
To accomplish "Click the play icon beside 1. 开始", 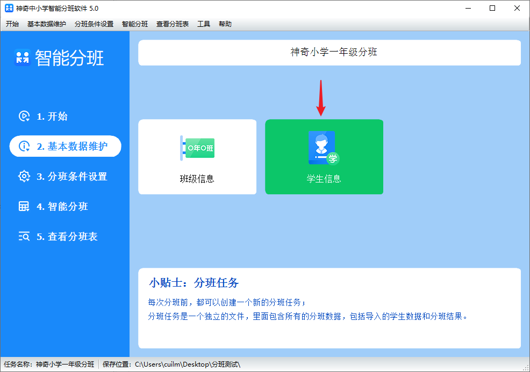I will tap(24, 116).
